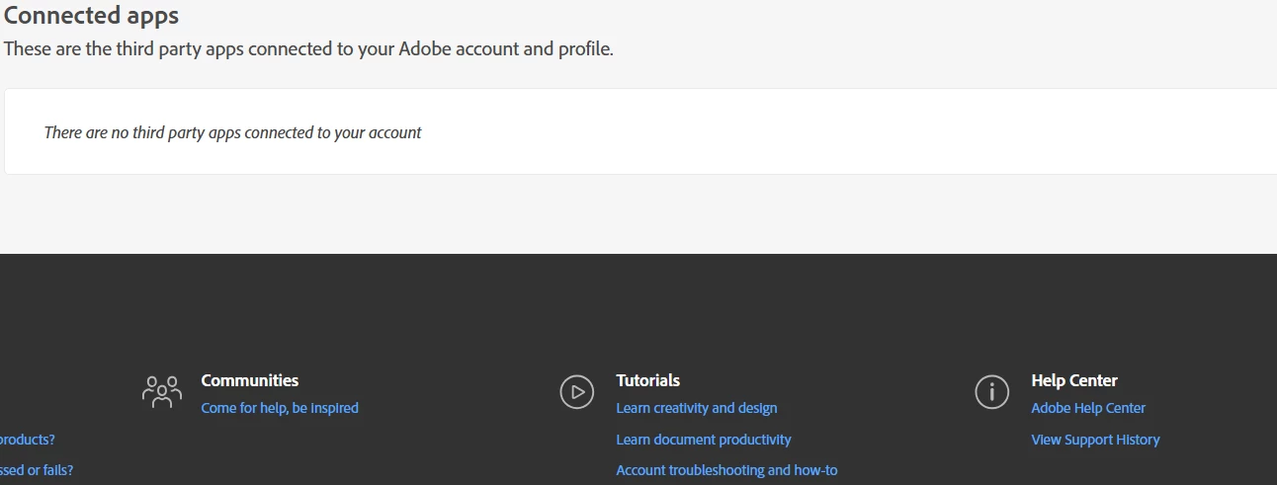
Task: Open 'Learn document productivity' link
Action: [x=704, y=440]
